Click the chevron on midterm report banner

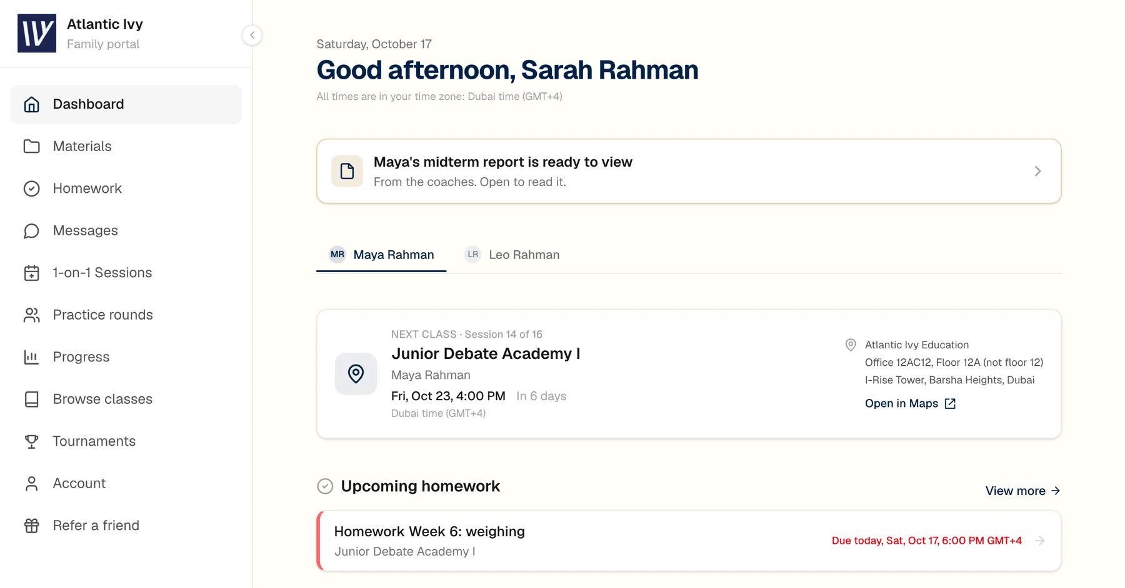(x=1037, y=171)
